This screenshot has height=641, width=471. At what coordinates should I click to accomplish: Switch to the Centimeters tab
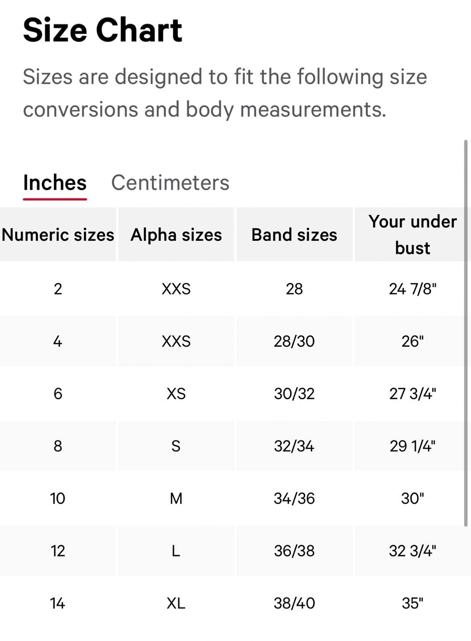click(170, 183)
